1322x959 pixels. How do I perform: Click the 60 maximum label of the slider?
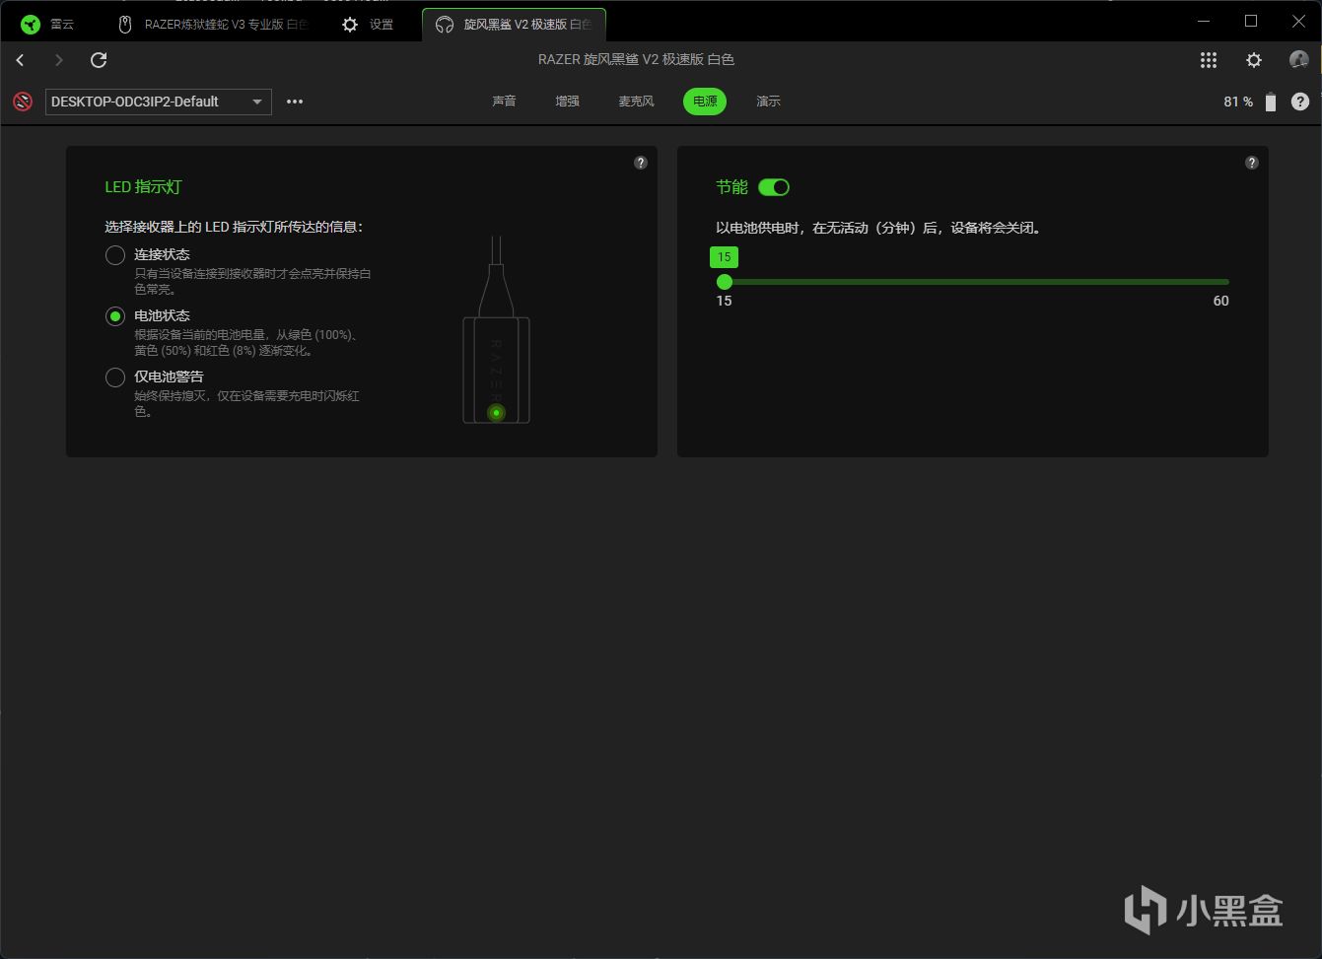[x=1220, y=302]
